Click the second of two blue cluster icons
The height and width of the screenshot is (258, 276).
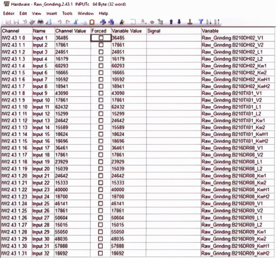coord(111,22)
